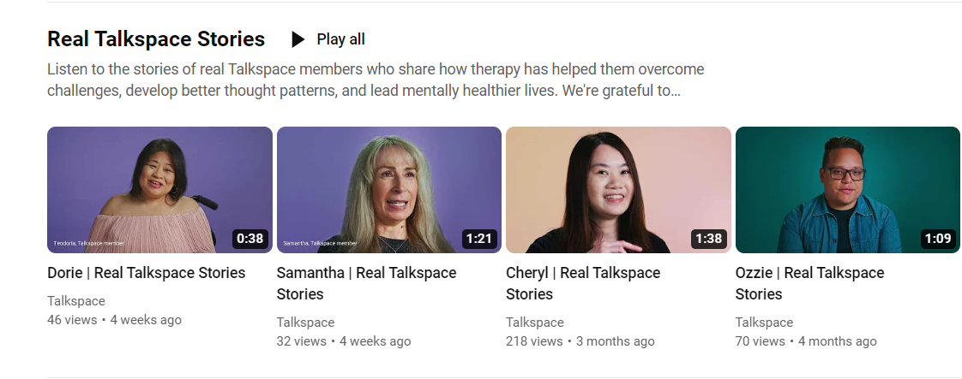Click the Talkspace channel name under Dorie video
The height and width of the screenshot is (379, 962).
tap(76, 301)
